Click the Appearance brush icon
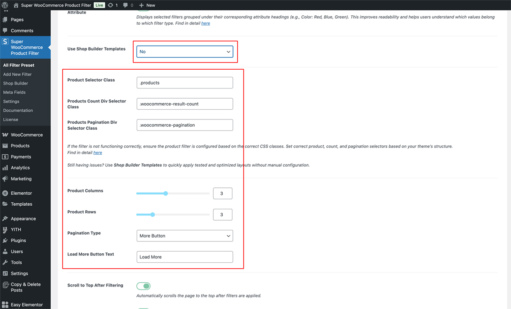 5,218
